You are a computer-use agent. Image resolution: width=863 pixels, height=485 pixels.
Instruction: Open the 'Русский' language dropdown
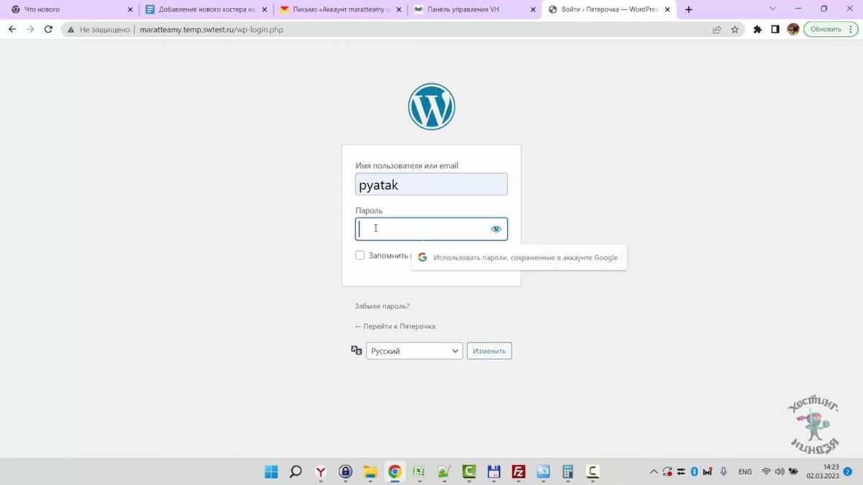[414, 351]
